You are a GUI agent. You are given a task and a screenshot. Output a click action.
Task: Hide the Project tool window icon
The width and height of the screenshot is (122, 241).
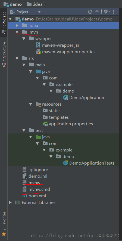(x=115, y=12)
